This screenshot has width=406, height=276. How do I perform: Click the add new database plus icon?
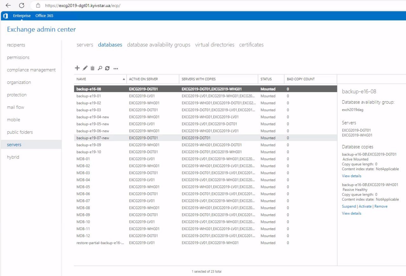click(x=77, y=68)
